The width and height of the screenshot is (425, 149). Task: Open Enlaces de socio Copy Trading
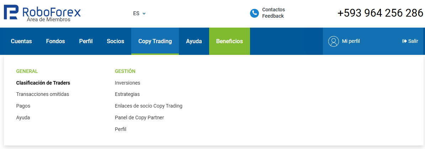click(x=149, y=106)
